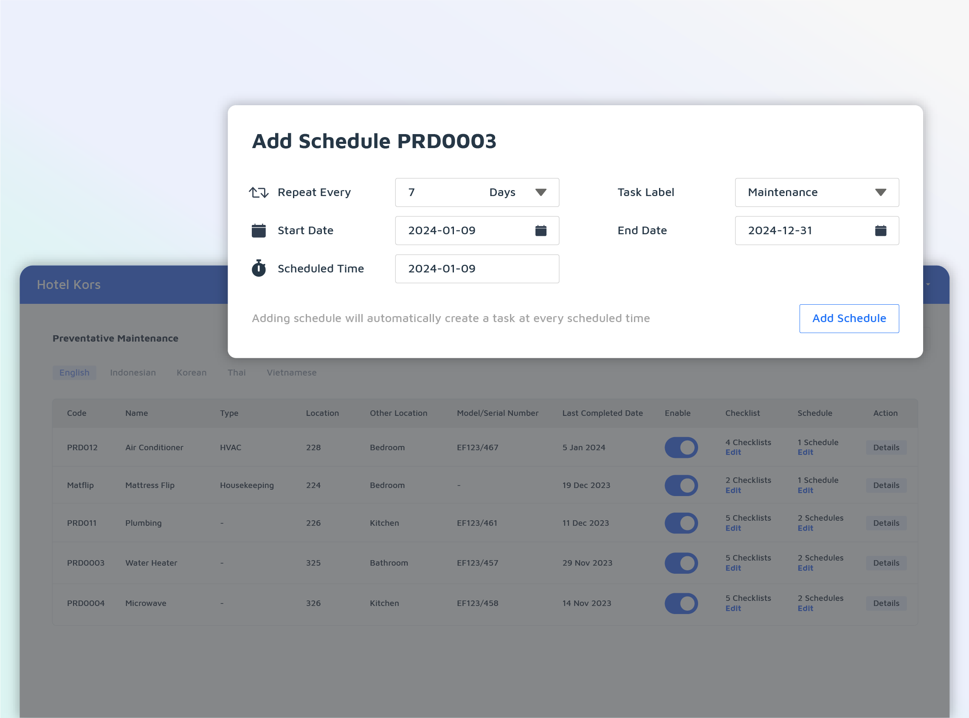Switch to the Vietnamese language tab
969x718 pixels.
click(x=291, y=373)
